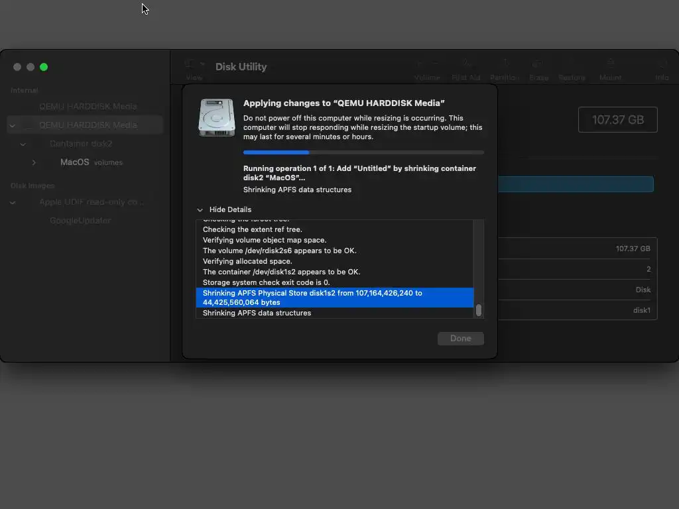
Task: Select Container disk2 in the sidebar
Action: tap(81, 144)
